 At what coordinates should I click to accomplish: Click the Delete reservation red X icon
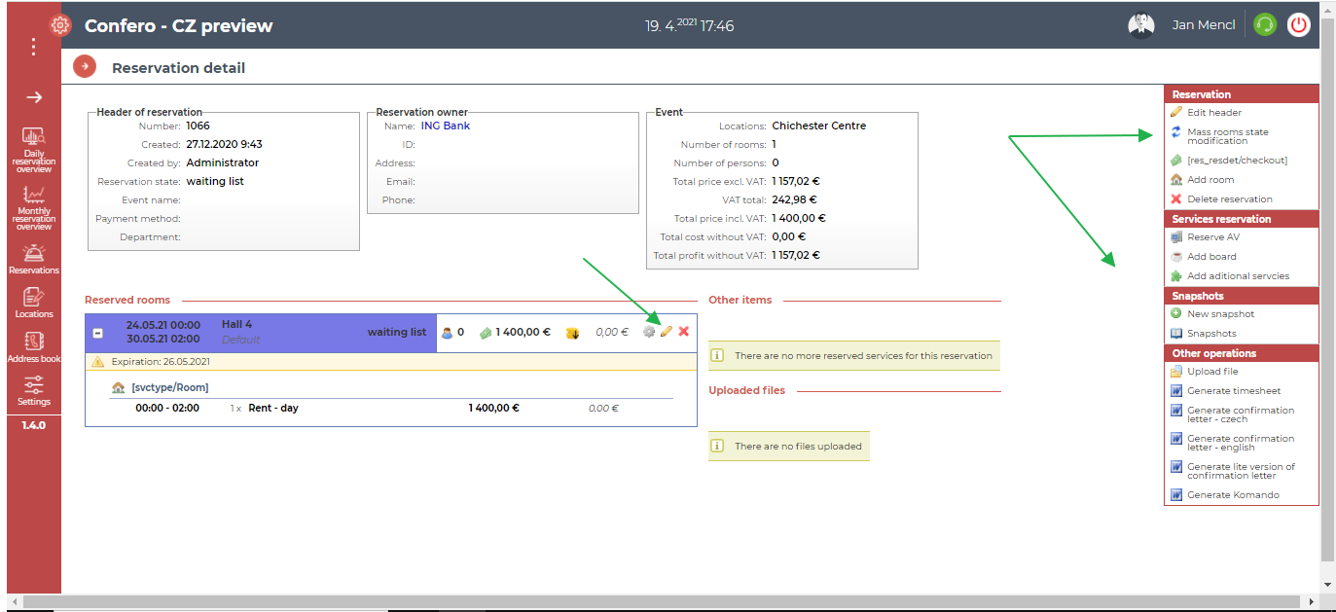1176,199
